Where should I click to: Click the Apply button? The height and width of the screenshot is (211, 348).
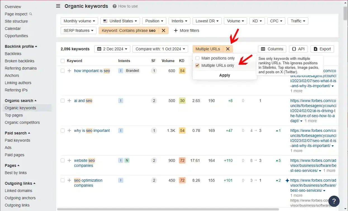coord(224,75)
